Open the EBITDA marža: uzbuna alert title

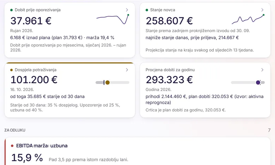coord(42,146)
